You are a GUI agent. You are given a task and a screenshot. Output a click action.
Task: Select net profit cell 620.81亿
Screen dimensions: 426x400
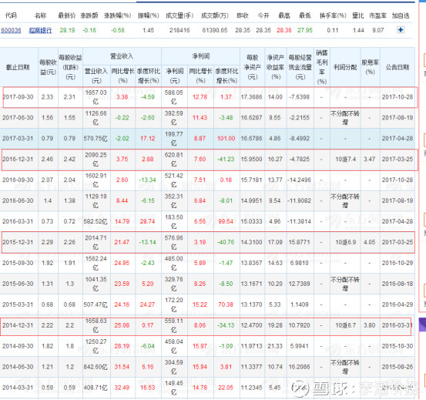click(x=174, y=160)
